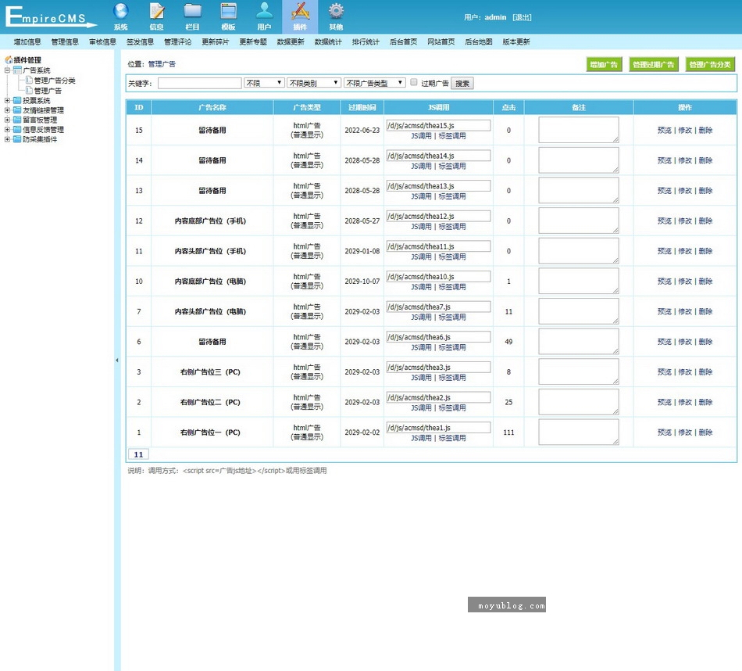
Task: Click the green 管理广告分类 button
Action: (x=710, y=64)
